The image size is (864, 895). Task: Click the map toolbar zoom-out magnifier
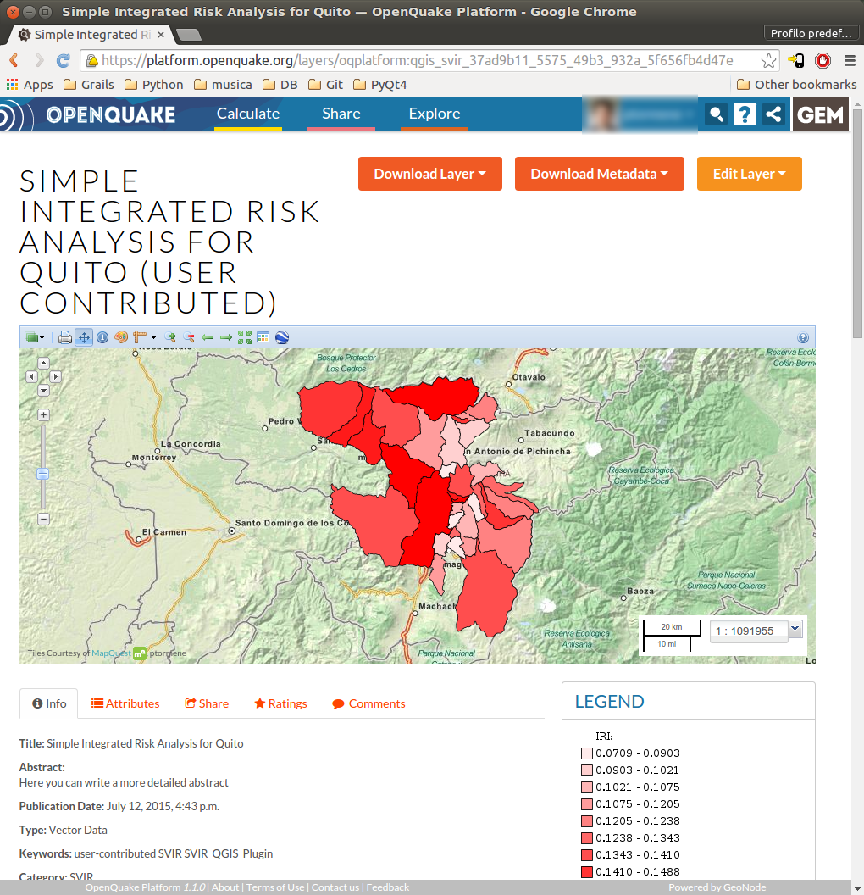189,337
